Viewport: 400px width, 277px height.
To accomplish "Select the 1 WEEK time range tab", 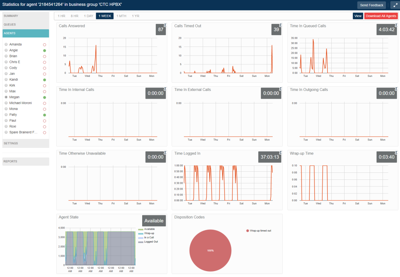I will [x=105, y=16].
